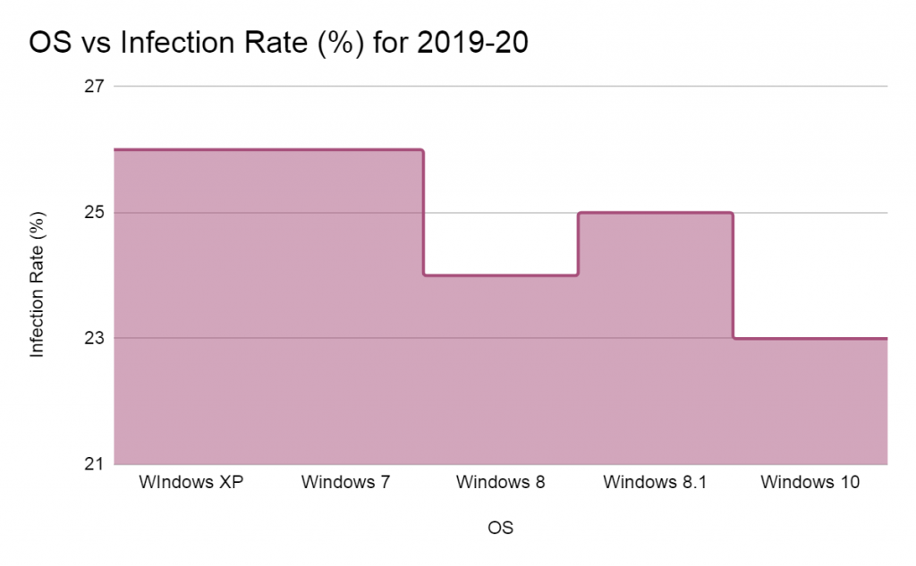Select the y-axis tick label 25
Image resolution: width=916 pixels, height=566 pixels.
(x=96, y=213)
